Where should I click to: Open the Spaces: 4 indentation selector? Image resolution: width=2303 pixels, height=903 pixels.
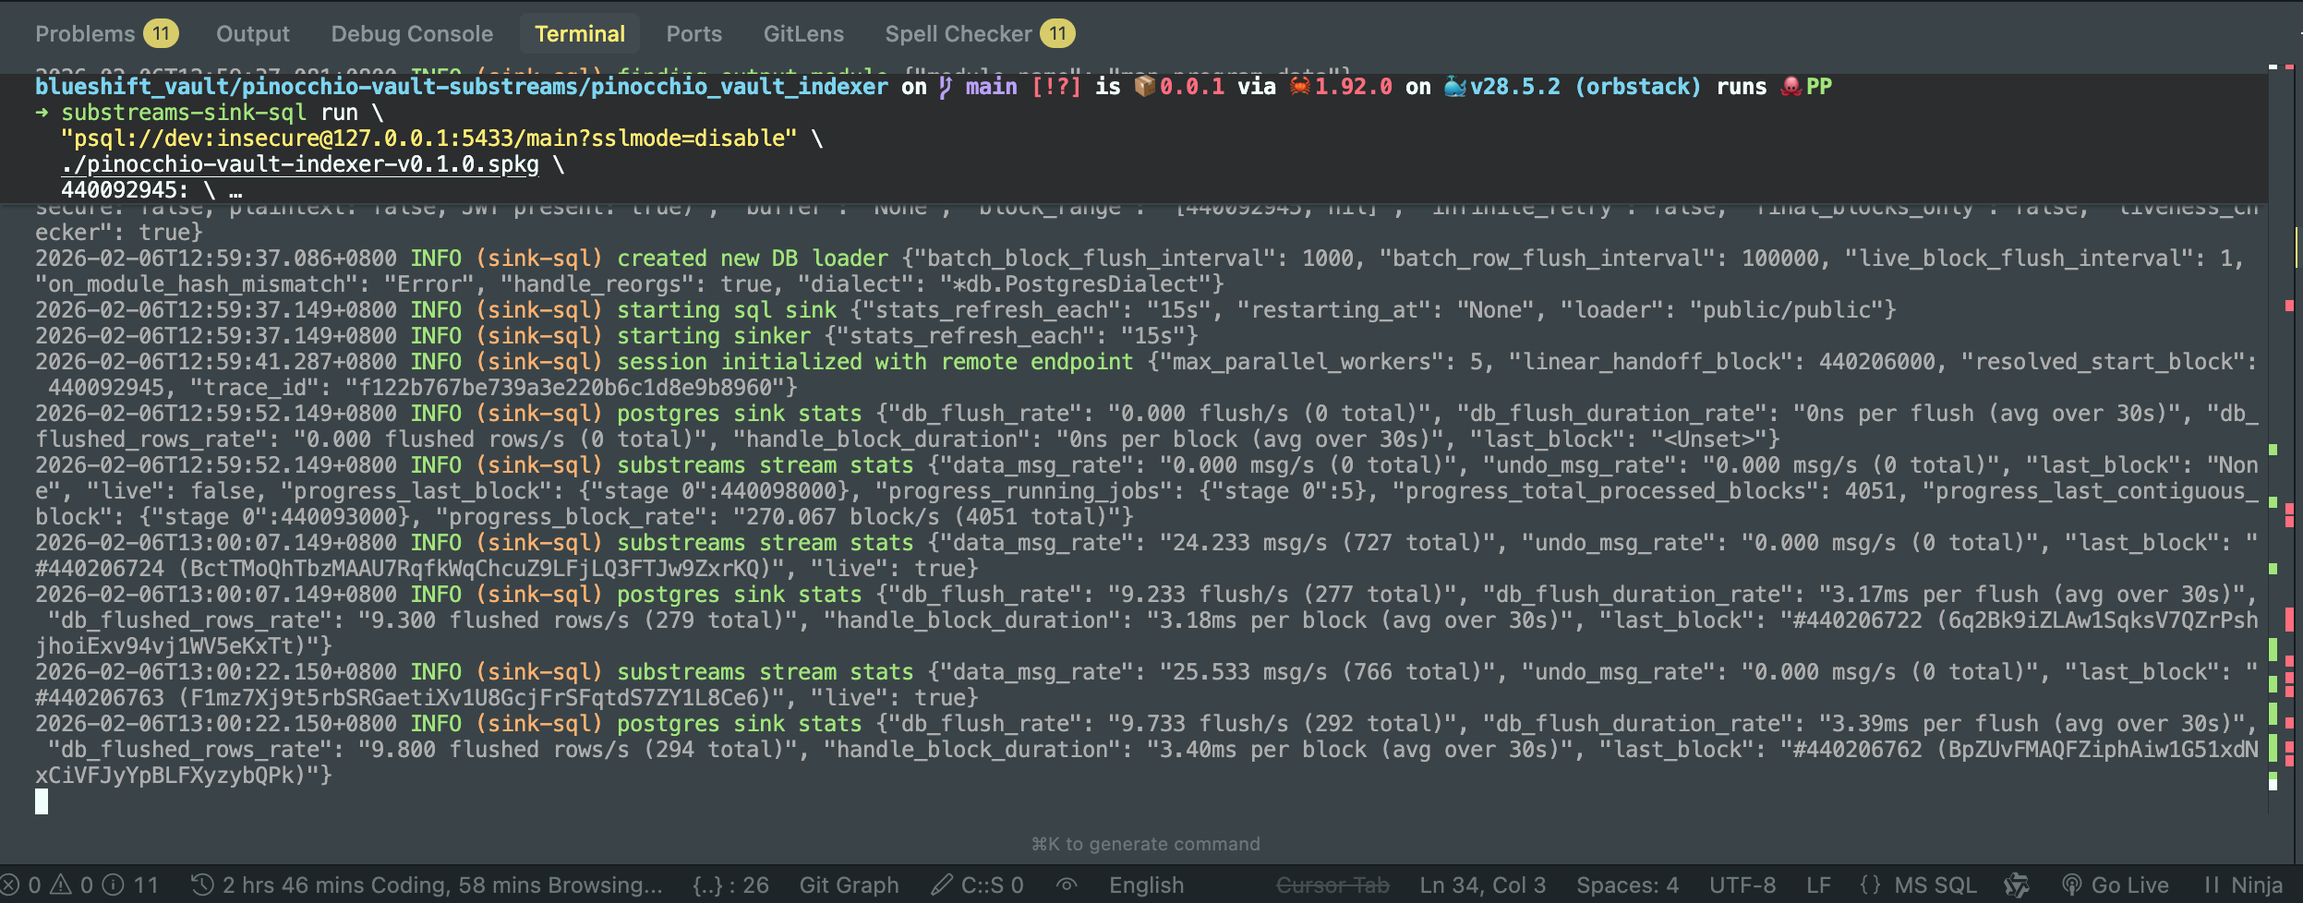point(1627,885)
